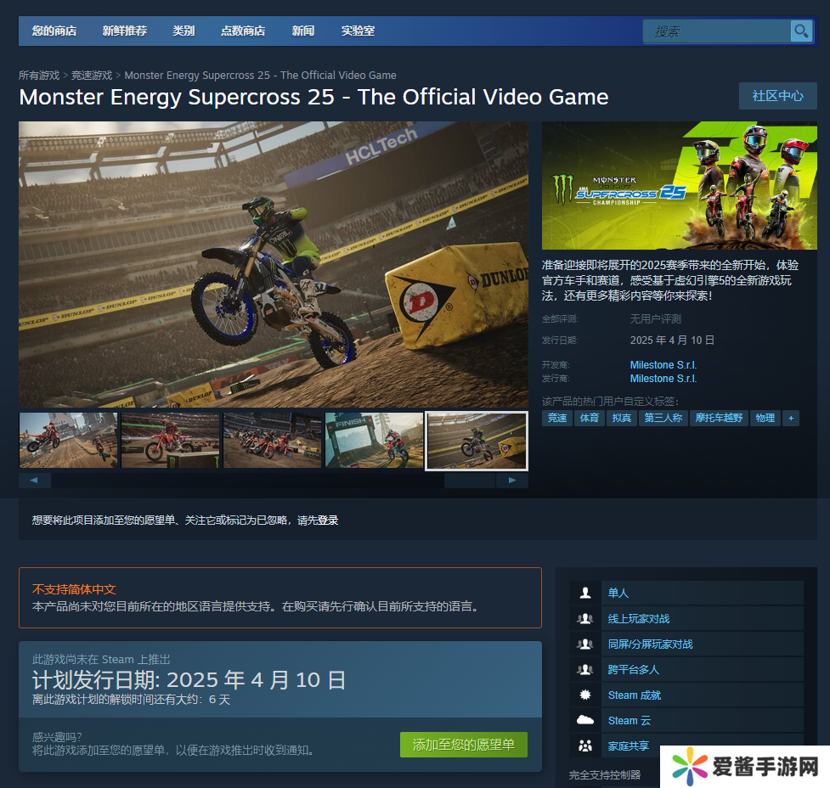Click the Steam Cloud (Steam 云) icon
Viewport: 830px width, 788px height.
pos(585,720)
